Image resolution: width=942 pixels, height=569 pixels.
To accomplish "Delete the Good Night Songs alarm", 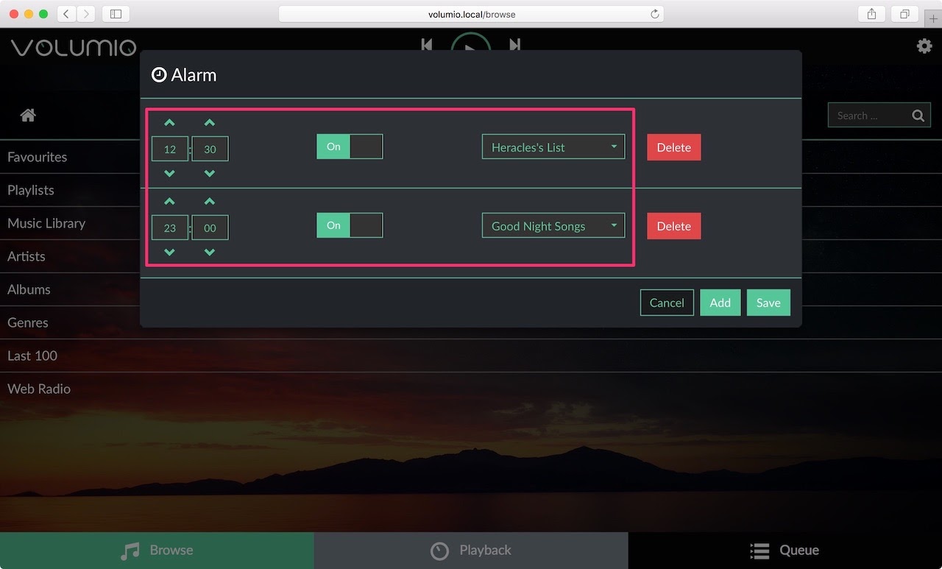I will (x=674, y=226).
